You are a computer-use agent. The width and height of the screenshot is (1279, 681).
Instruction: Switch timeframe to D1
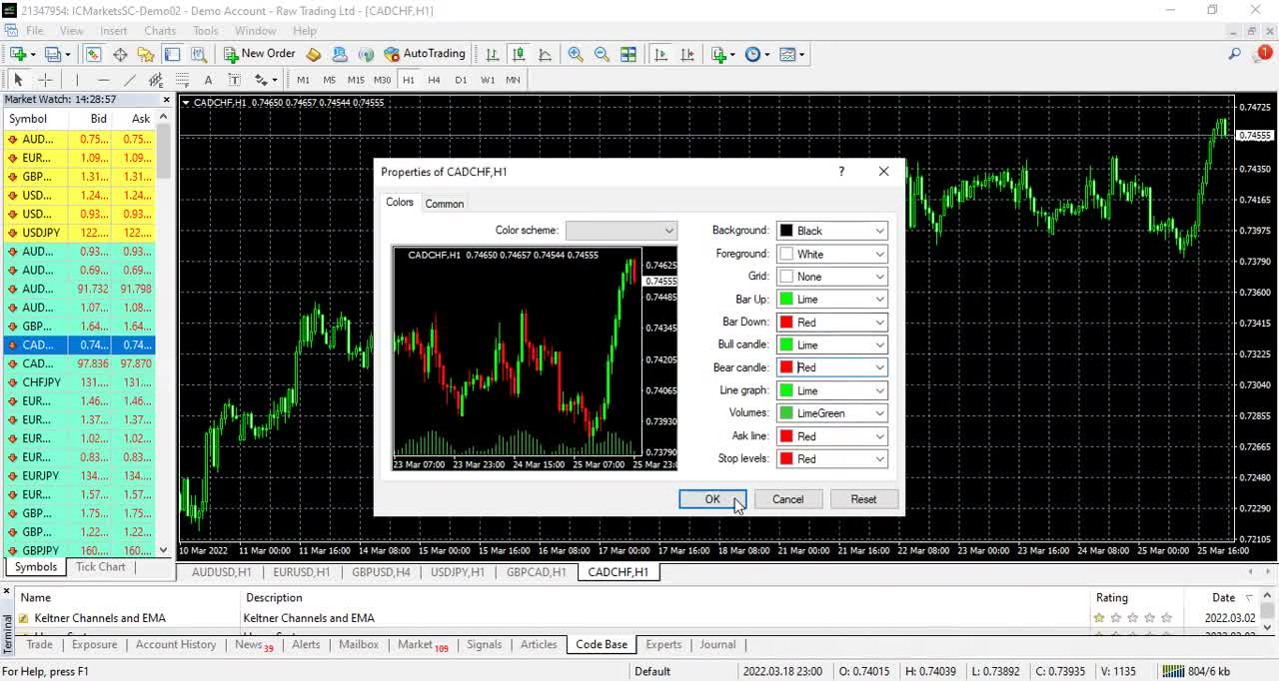[x=461, y=80]
